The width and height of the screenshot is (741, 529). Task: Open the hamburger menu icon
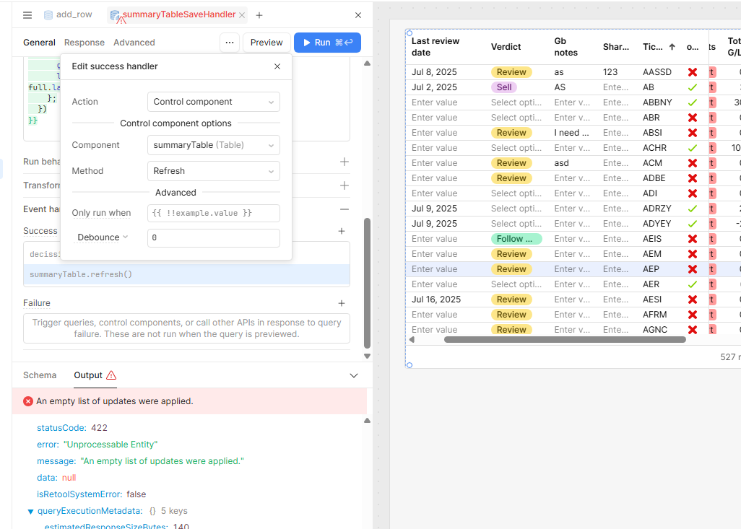click(x=27, y=15)
